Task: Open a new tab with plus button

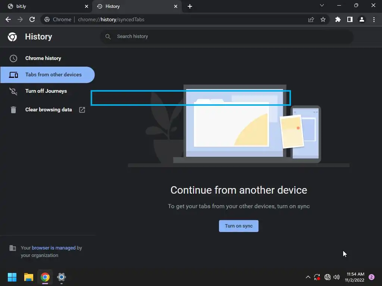Action: coord(190,6)
